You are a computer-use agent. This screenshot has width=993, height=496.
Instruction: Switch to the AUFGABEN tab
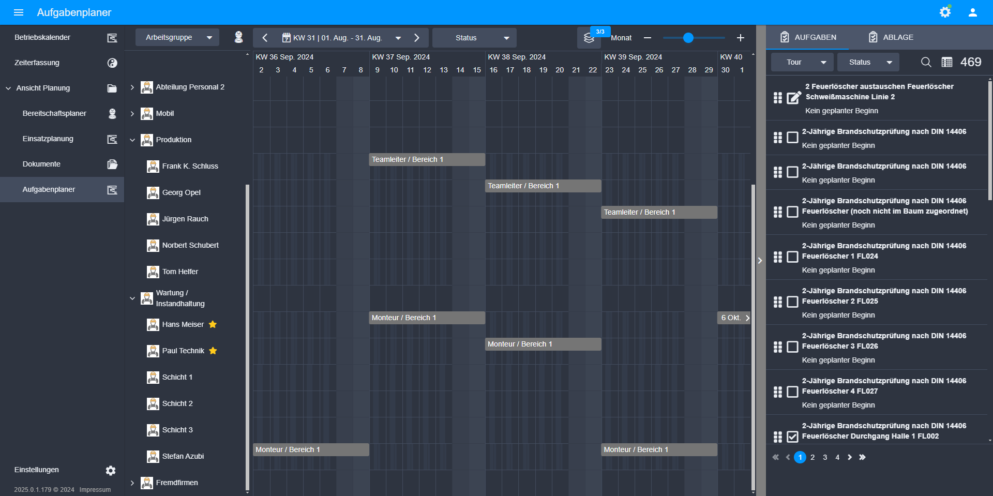click(808, 37)
